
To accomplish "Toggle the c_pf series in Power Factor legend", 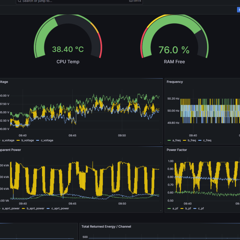I will 201,209.
